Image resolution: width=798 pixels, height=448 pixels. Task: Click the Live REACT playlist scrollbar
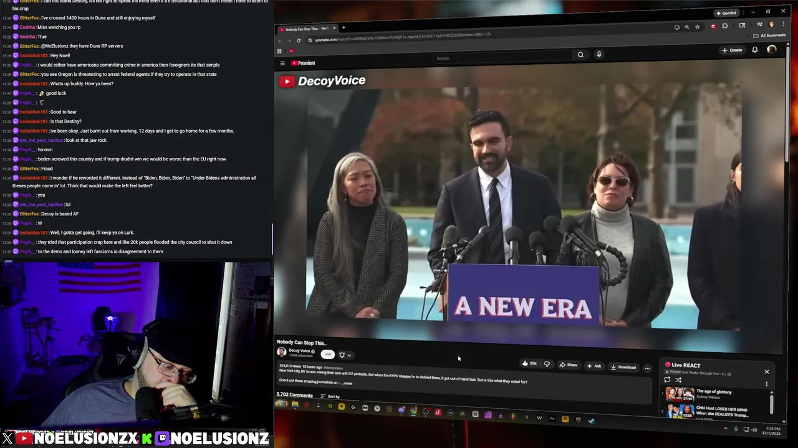pos(772,403)
